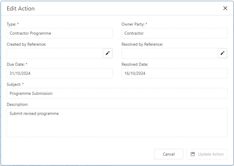The width and height of the screenshot is (234, 166).
Task: Click the Resolved Date label
Action: tap(135, 64)
